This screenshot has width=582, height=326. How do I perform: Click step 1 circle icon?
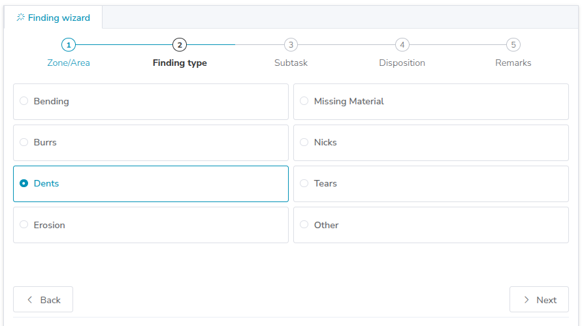click(69, 45)
